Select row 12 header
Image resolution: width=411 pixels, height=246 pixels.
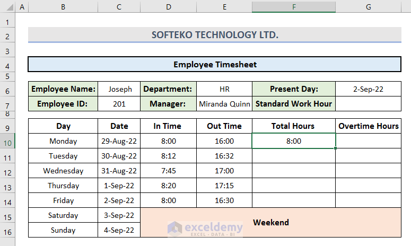7,171
